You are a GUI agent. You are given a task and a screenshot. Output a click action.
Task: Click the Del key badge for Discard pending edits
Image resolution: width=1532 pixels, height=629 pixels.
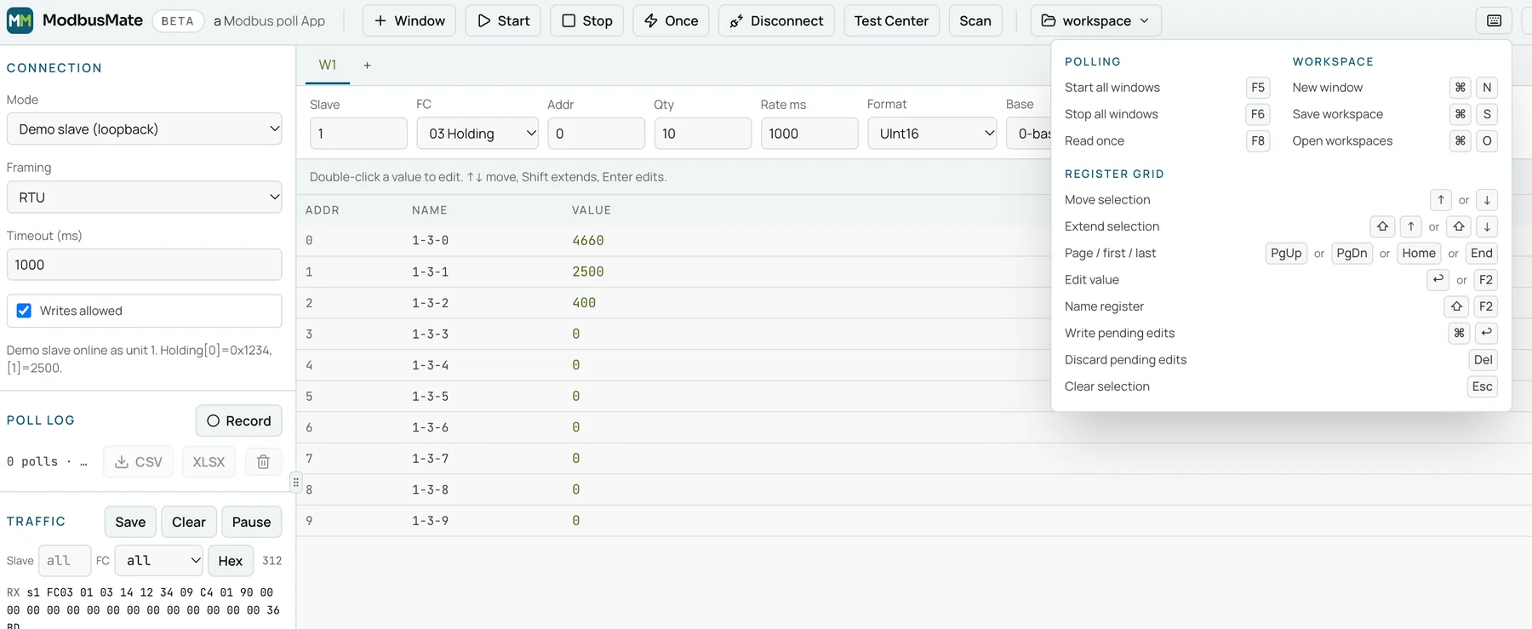[1483, 360]
